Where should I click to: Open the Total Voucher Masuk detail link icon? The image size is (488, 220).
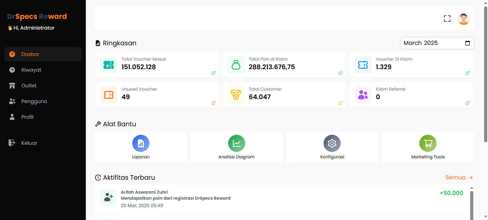click(x=213, y=73)
